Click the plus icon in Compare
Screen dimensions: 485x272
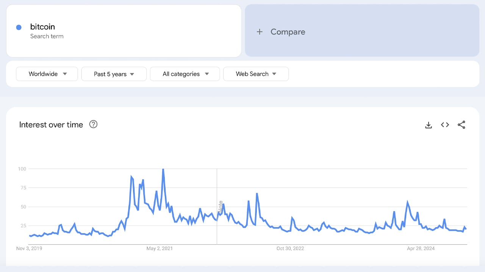click(x=260, y=32)
